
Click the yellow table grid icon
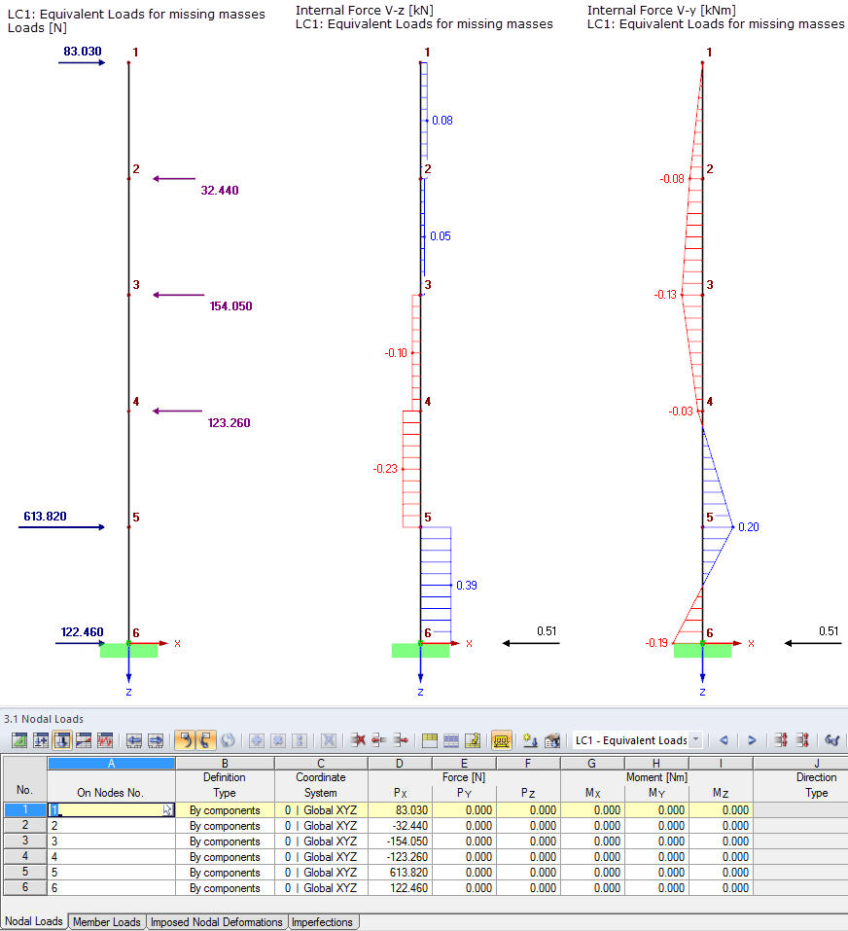pos(430,740)
